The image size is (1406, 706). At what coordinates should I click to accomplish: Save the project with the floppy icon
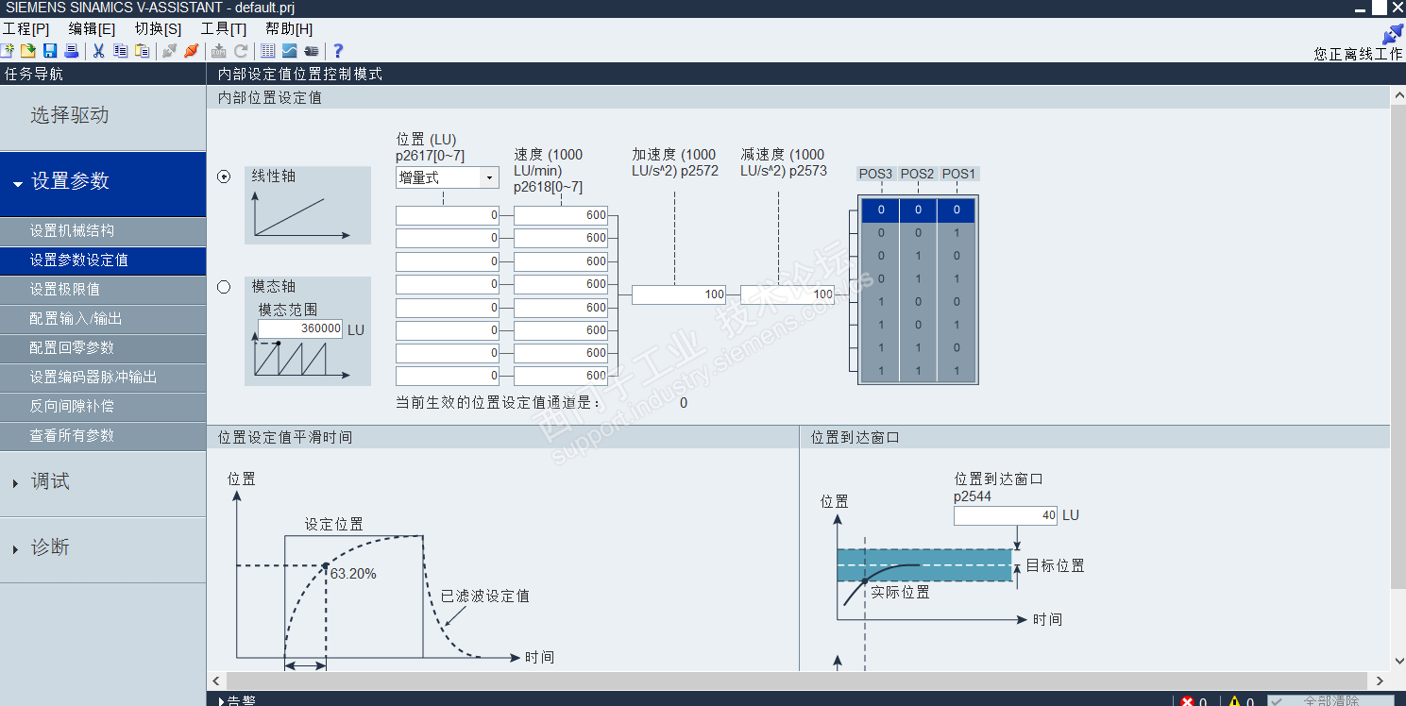click(50, 51)
